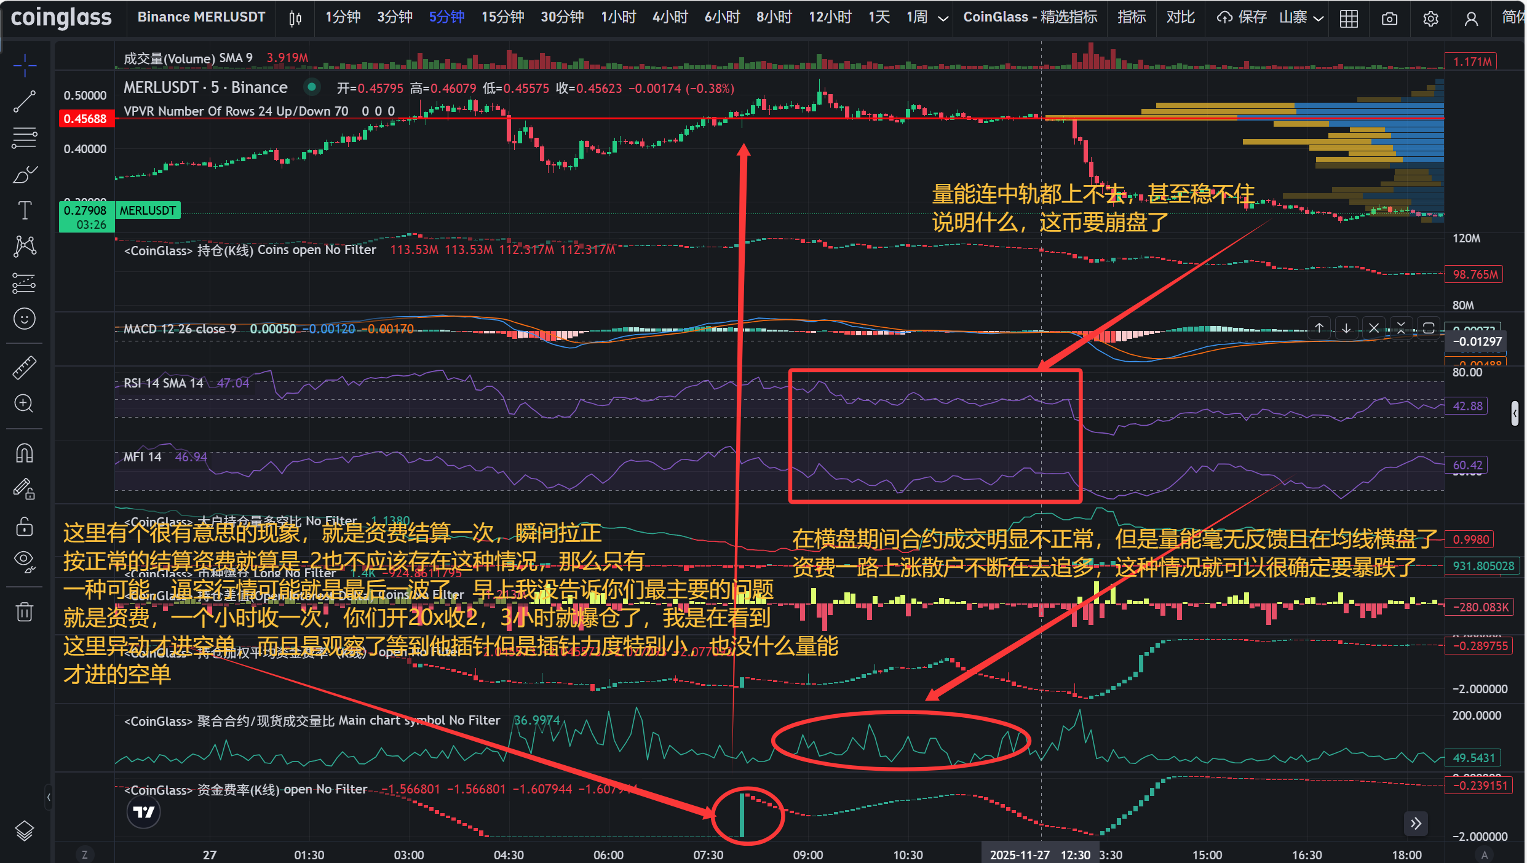Image resolution: width=1527 pixels, height=863 pixels.
Task: Toggle hide all drawings eye icon
Action: (x=25, y=561)
